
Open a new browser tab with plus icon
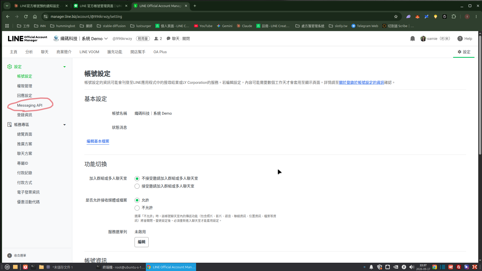195,6
